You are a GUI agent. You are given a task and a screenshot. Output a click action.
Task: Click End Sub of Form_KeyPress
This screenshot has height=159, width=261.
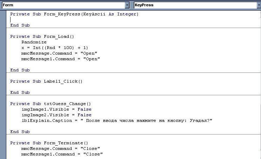(x=20, y=25)
